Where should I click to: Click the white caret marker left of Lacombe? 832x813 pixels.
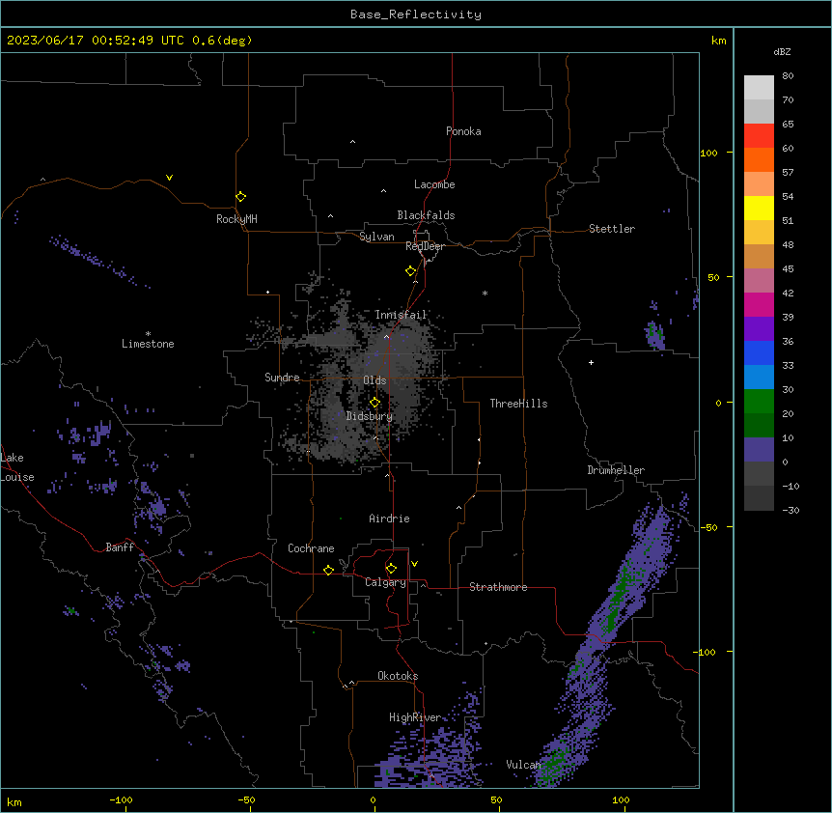[x=383, y=190]
